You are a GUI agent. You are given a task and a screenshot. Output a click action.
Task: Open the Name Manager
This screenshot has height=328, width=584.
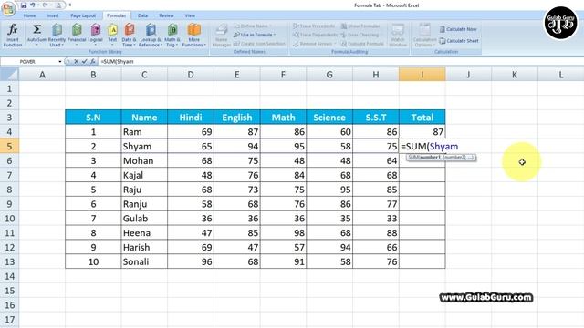(x=221, y=36)
